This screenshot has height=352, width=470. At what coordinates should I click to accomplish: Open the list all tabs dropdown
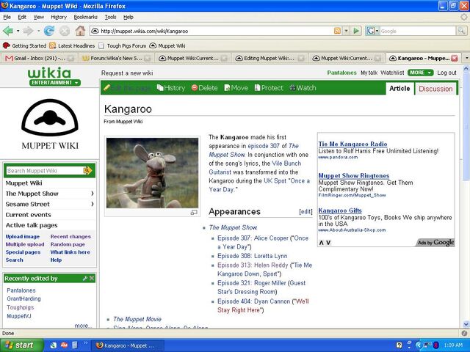(x=466, y=58)
